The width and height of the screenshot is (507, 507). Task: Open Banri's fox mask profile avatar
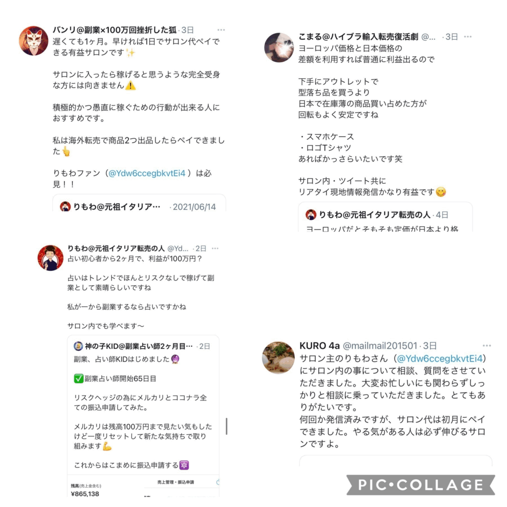[x=34, y=41]
